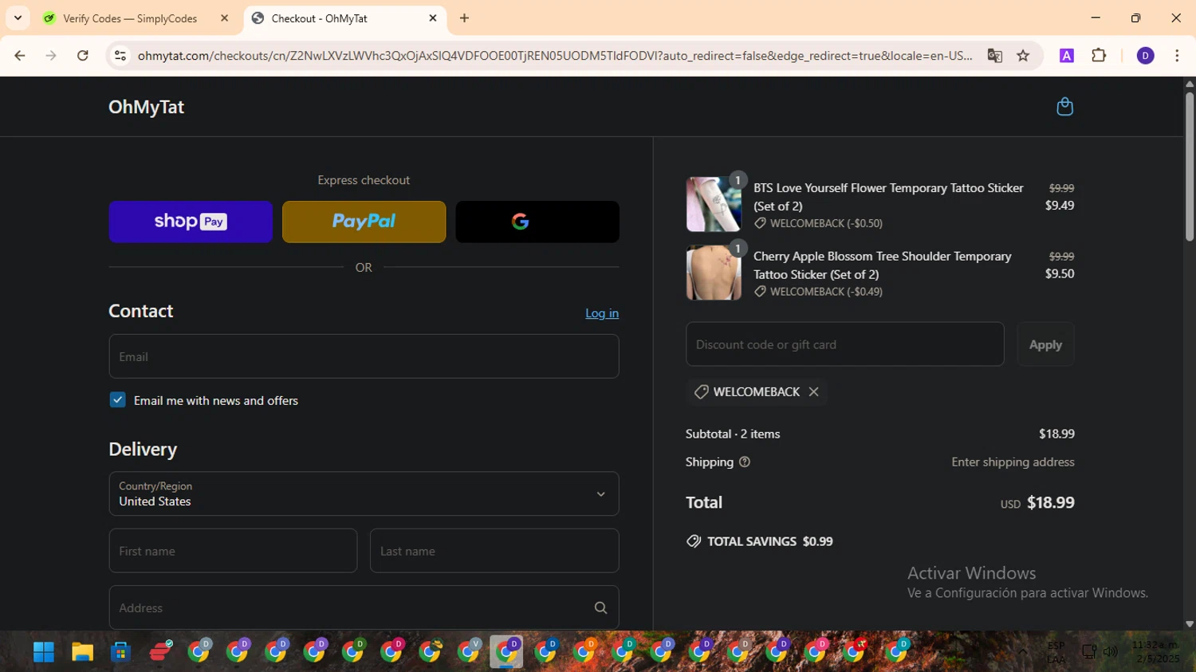This screenshot has width=1196, height=672.
Task: Close the Verify Codes tab
Action: click(224, 18)
